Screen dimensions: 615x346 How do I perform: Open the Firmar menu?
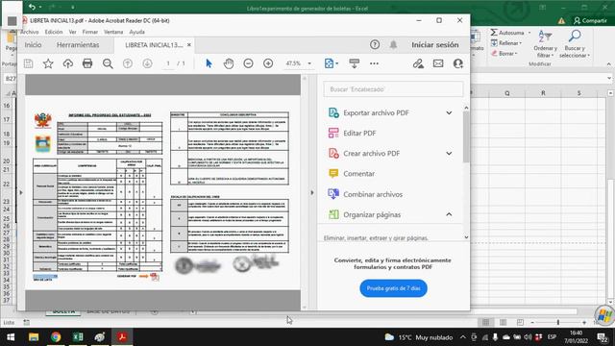click(x=89, y=32)
